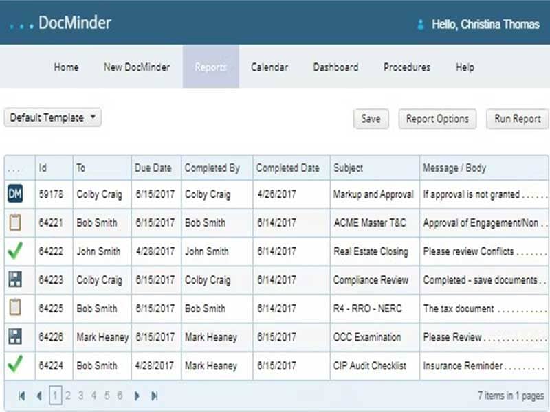Screen dimensions: 550x412
Task: Go to the next page arrow
Action: (137, 396)
